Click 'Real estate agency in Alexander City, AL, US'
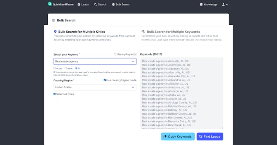Screen dimensions: 277x145 pos(168,76)
